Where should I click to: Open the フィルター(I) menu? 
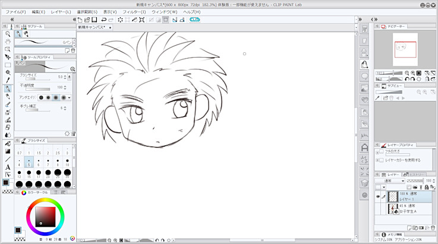[x=134, y=12]
